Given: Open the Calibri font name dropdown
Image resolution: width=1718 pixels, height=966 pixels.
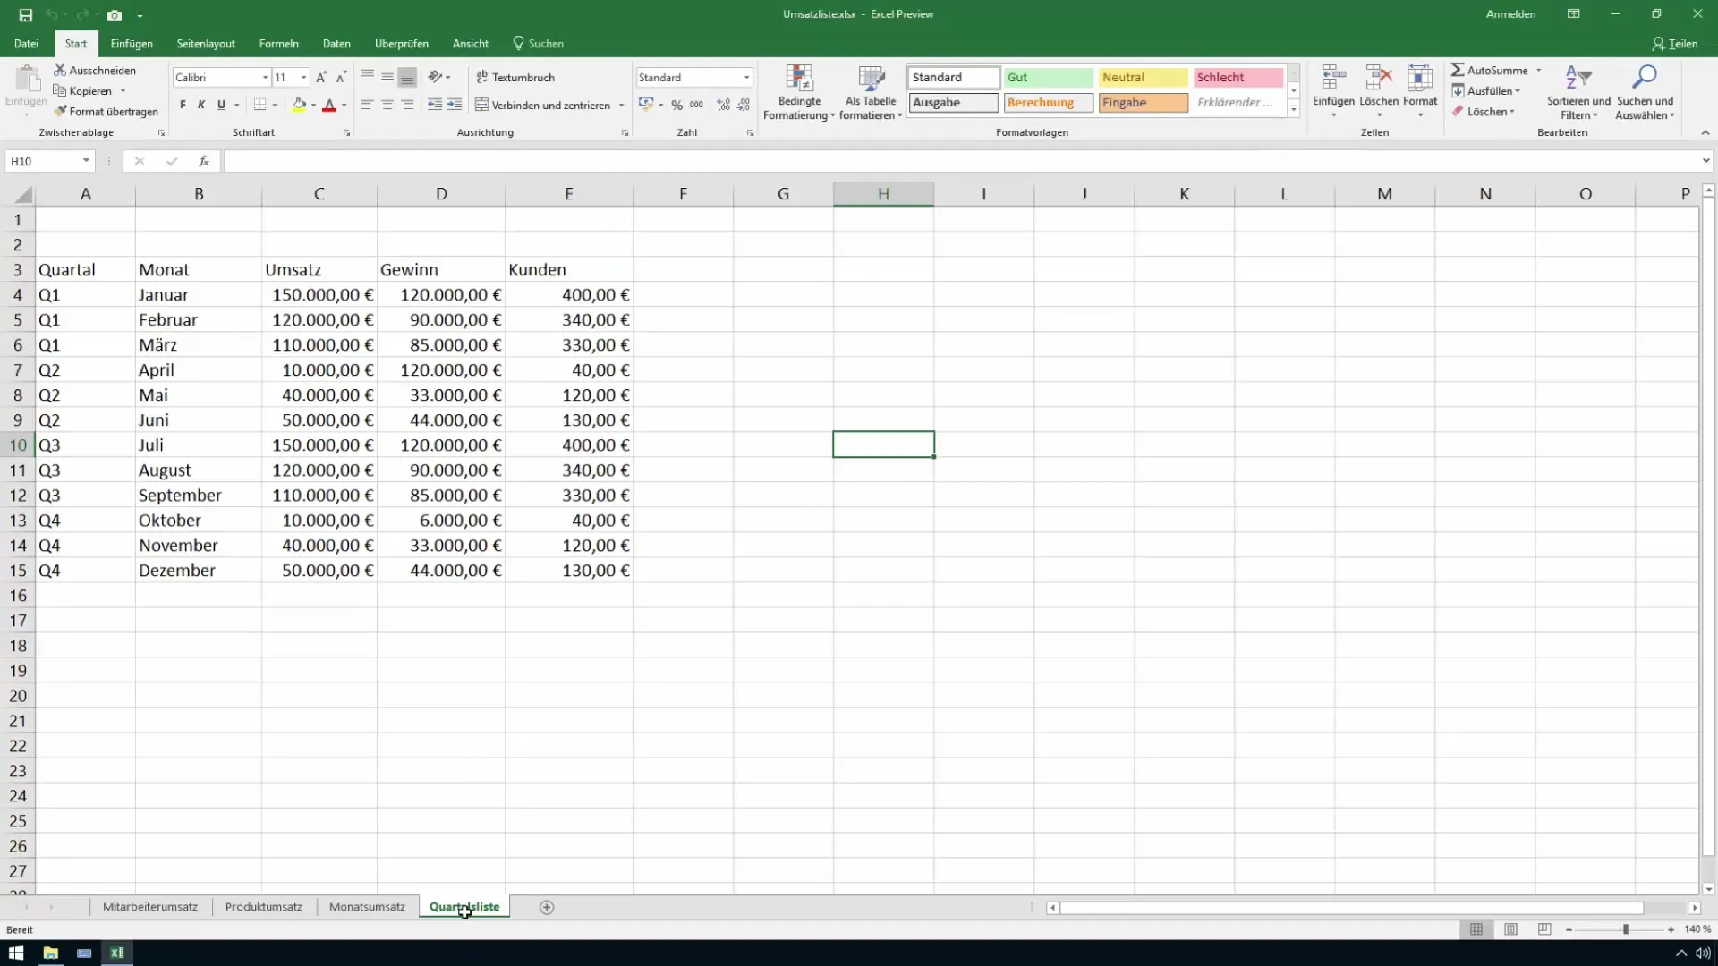Looking at the screenshot, I should coord(265,78).
